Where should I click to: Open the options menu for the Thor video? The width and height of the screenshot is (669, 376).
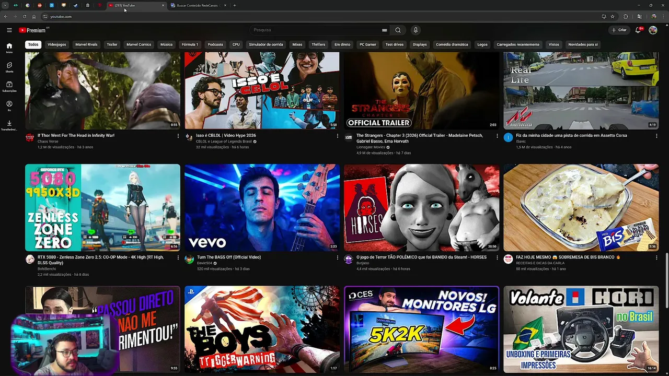[x=178, y=136]
